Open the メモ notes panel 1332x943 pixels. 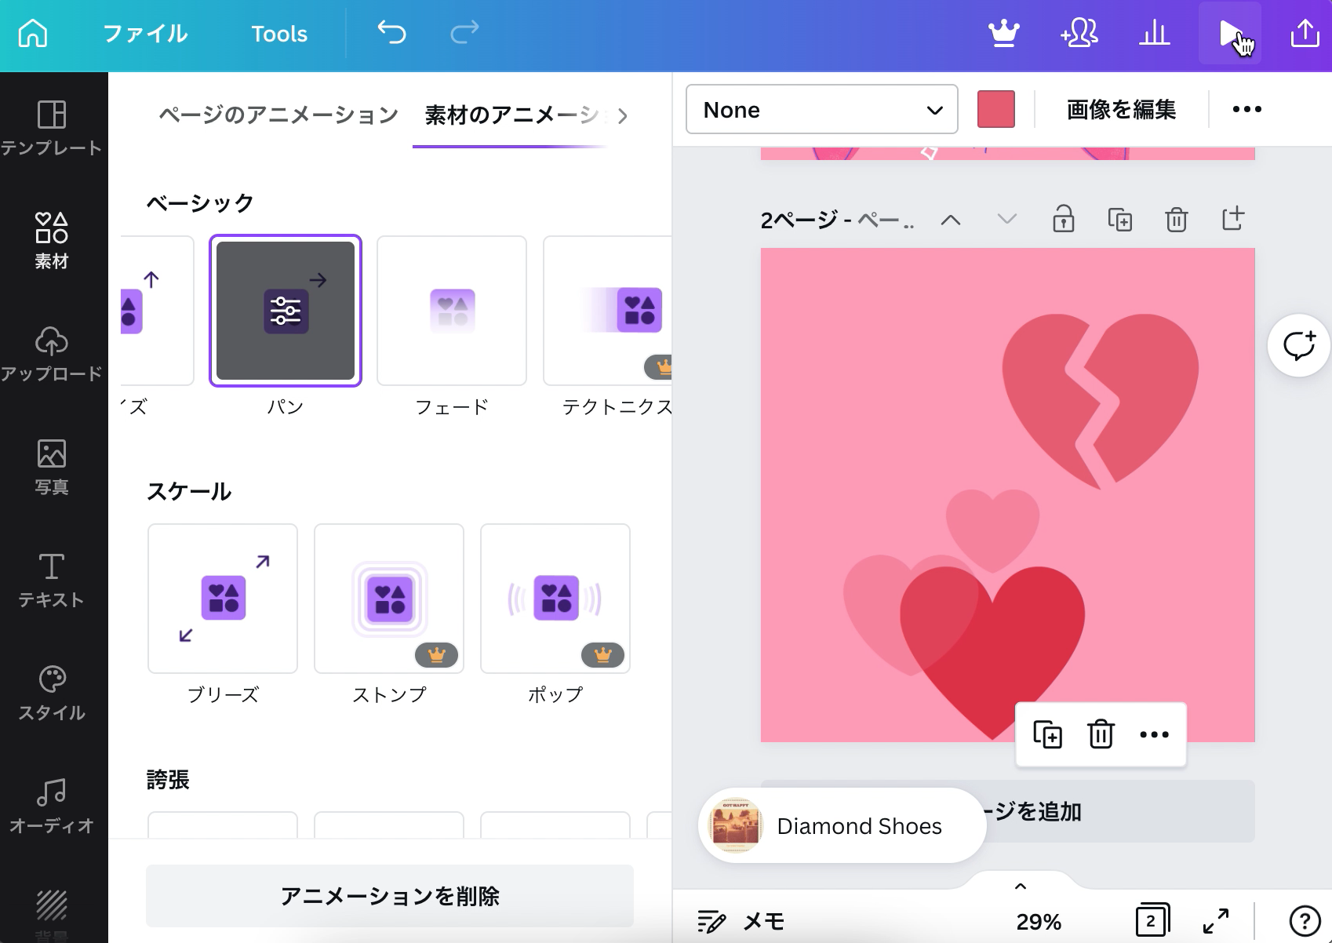[741, 921]
